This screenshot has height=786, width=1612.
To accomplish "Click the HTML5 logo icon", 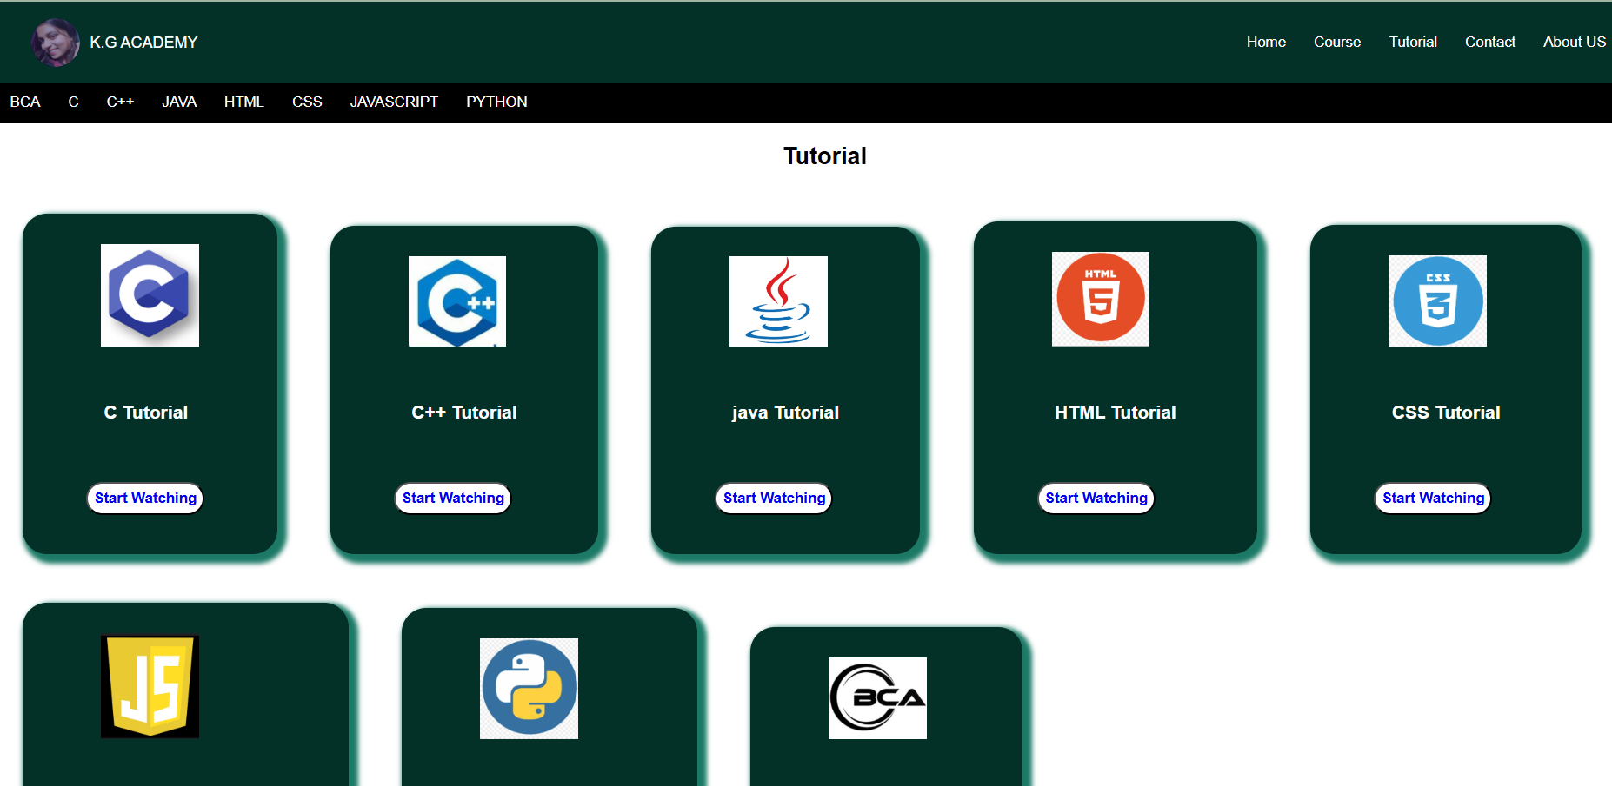I will 1101,299.
